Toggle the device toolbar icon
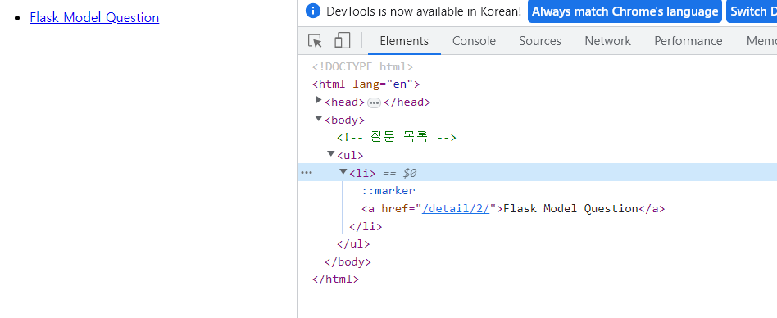777x318 pixels. [x=342, y=41]
